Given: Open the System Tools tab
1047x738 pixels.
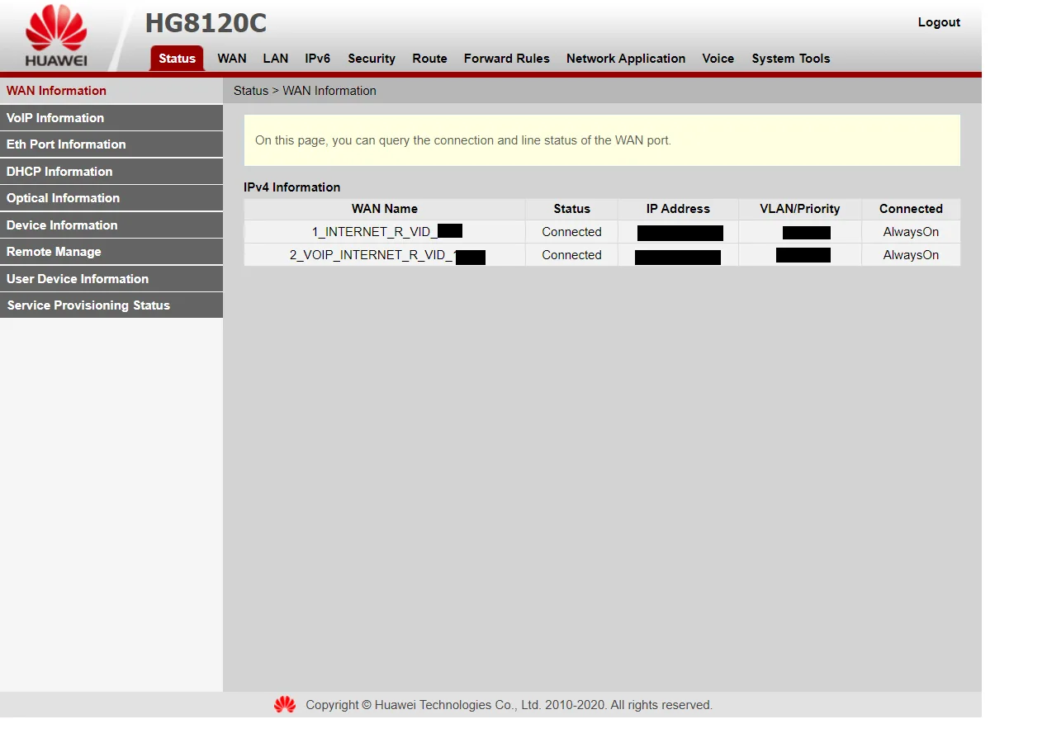Looking at the screenshot, I should [790, 59].
